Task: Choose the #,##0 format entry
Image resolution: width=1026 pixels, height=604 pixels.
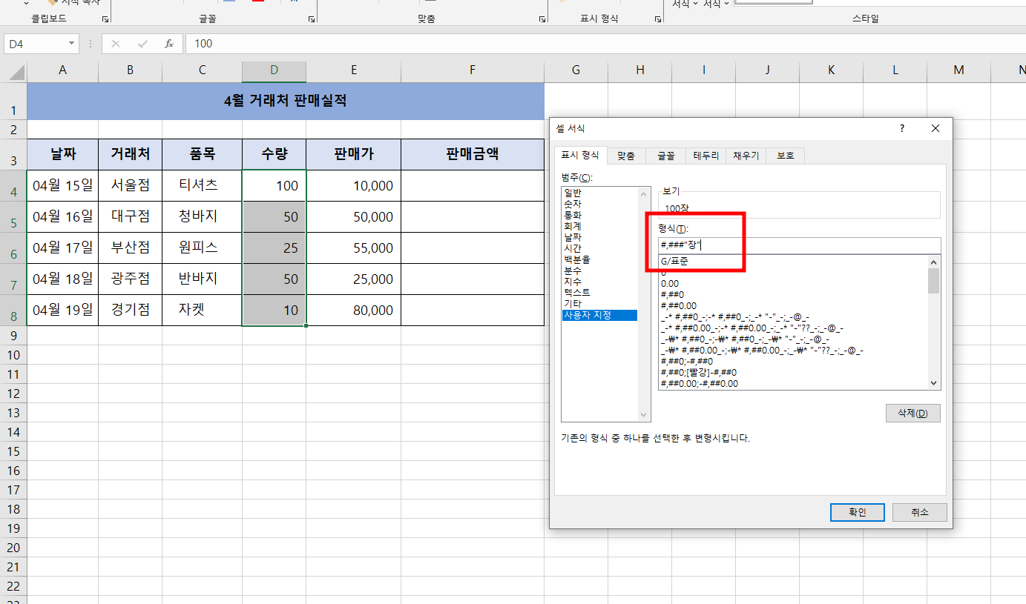Action: tap(793, 294)
